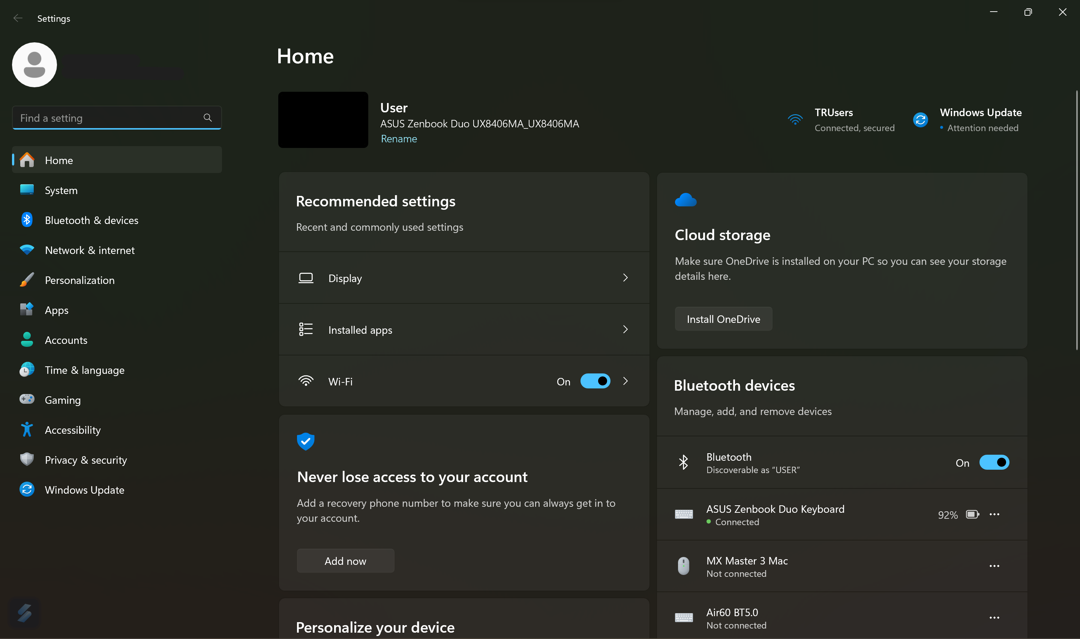Click the Gaming controller icon
Viewport: 1080px width, 639px height.
click(27, 399)
